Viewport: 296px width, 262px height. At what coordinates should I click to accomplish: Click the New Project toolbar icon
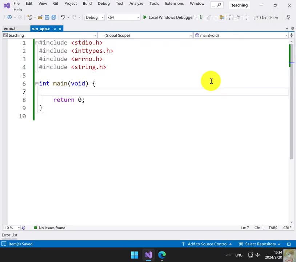point(30,17)
